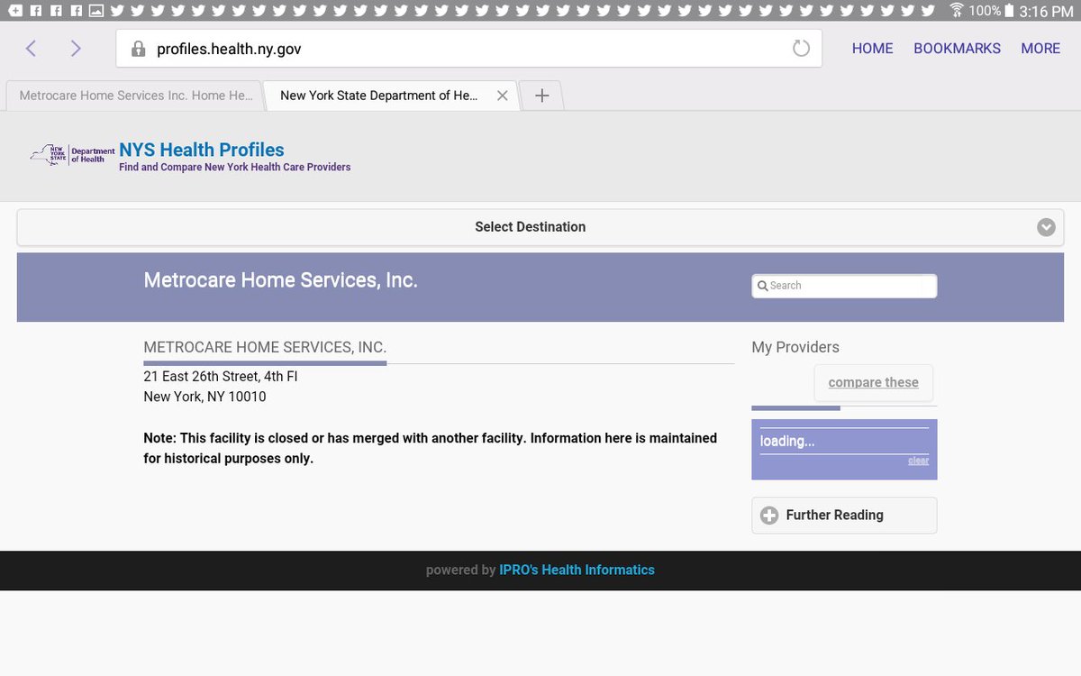Click the Metrocare Home Services, Inc. banner title
The image size is (1081, 676).
281,280
